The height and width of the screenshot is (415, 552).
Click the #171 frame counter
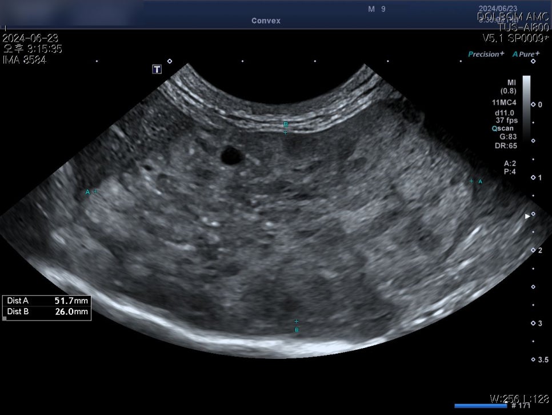tap(521, 405)
